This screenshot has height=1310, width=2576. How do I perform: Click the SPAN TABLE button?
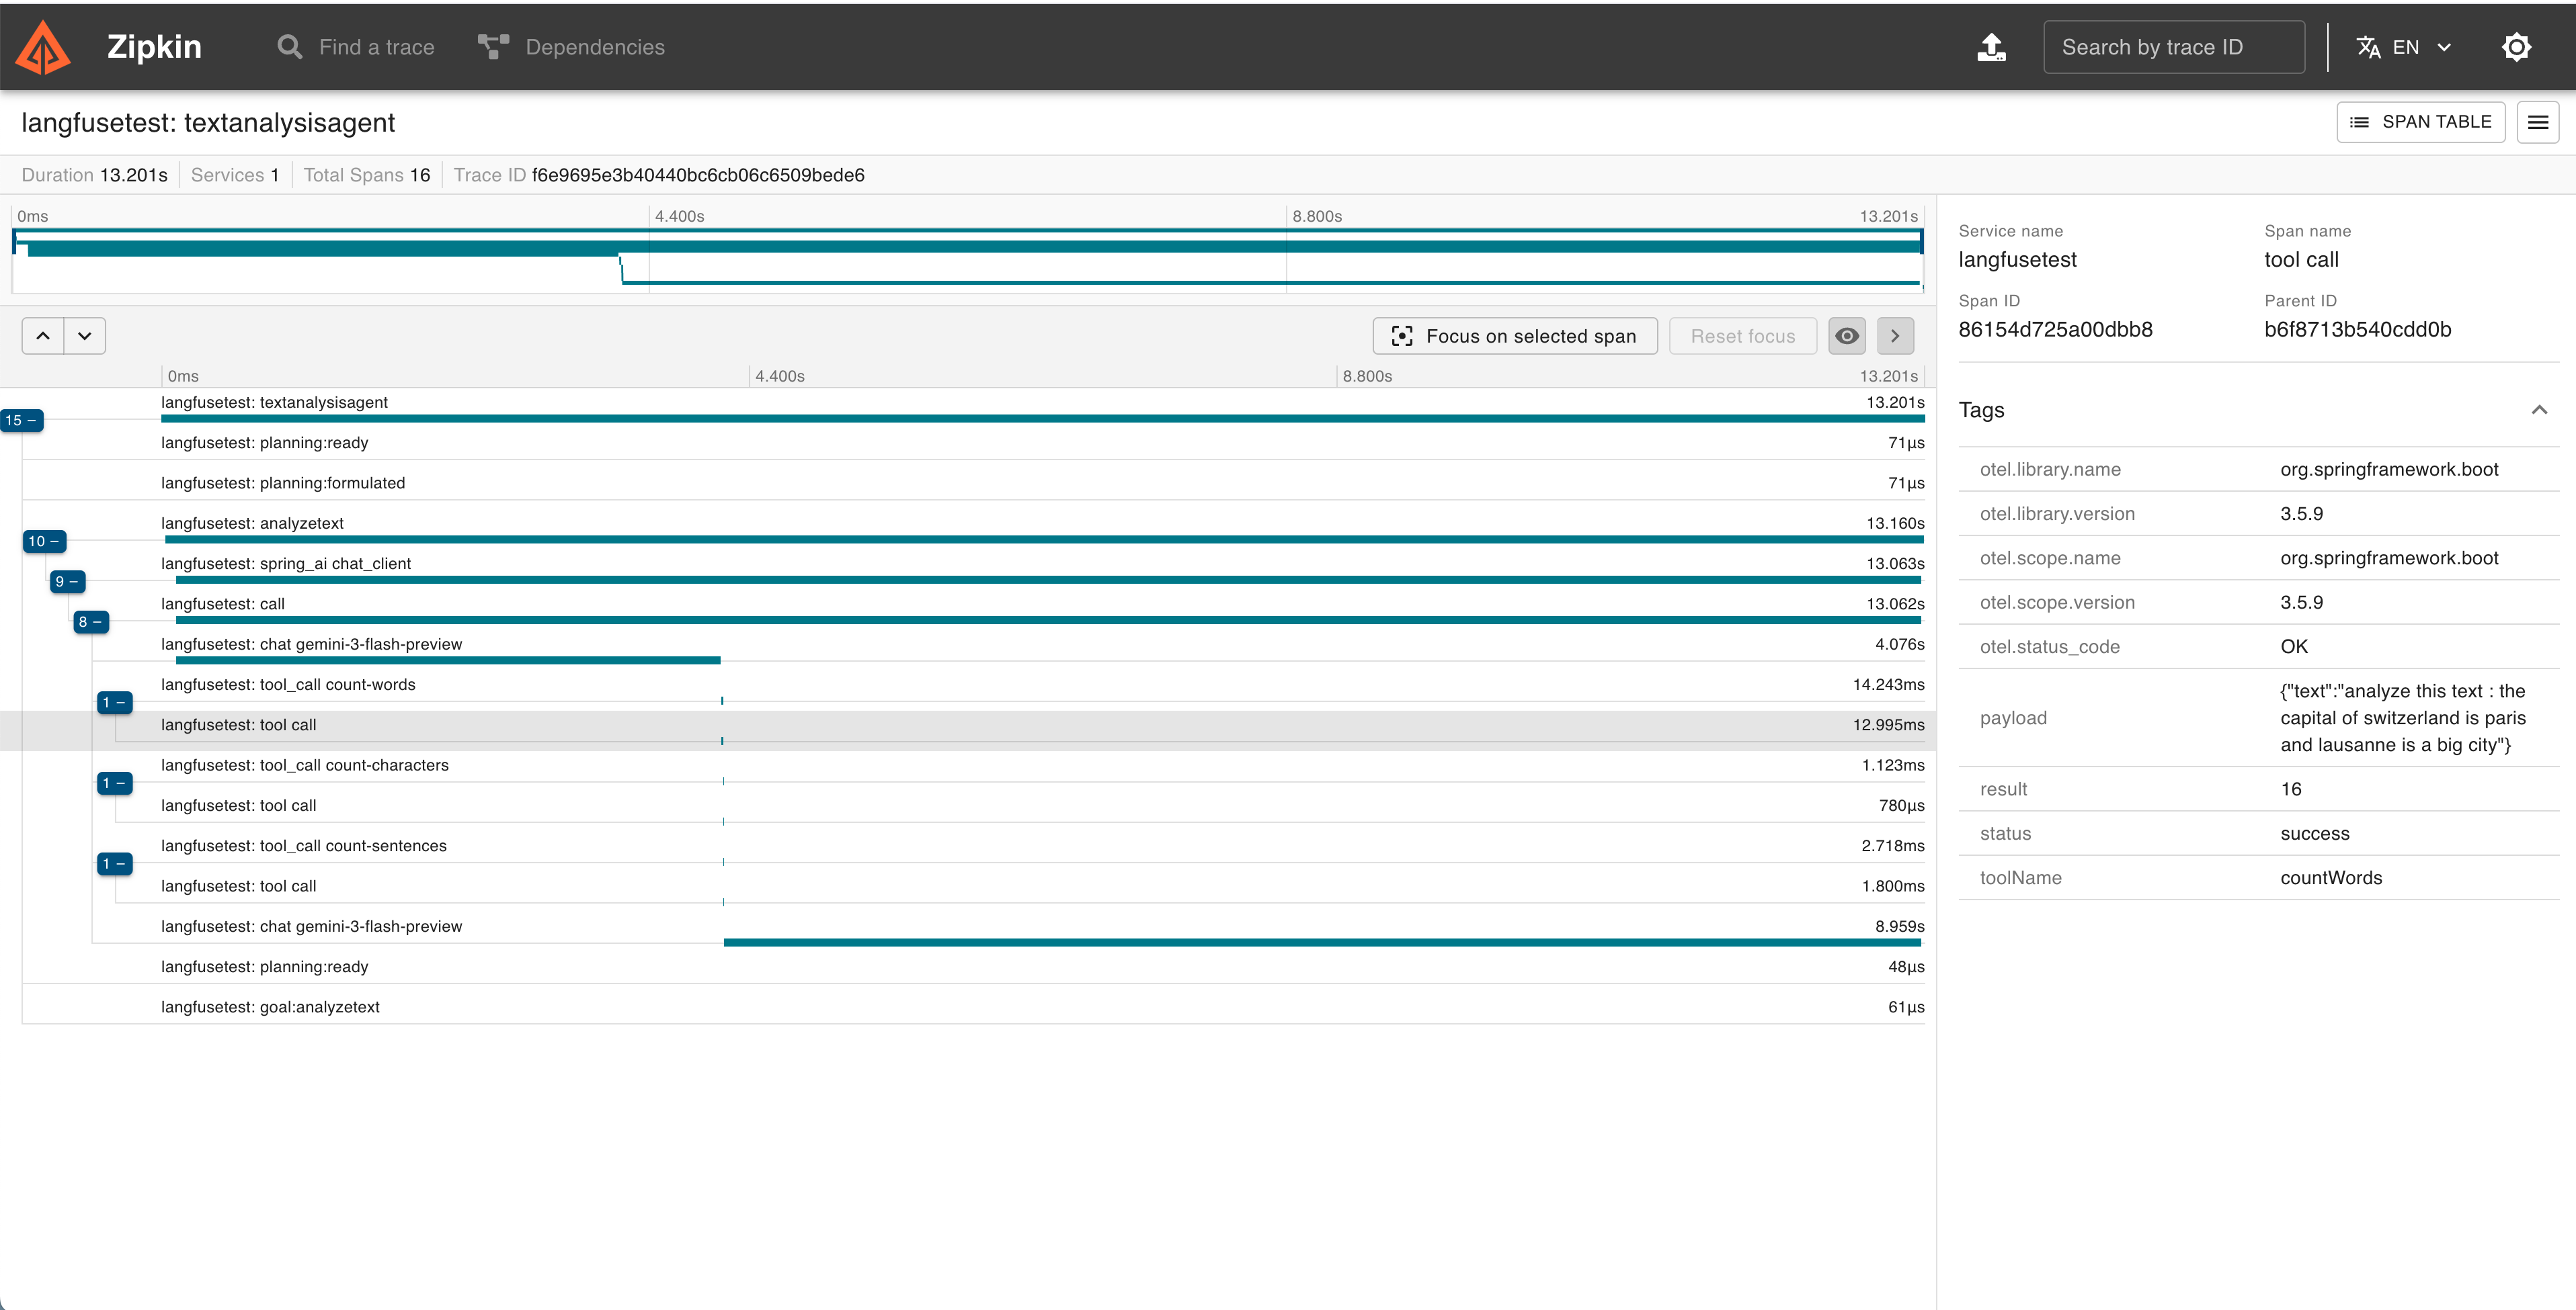[2419, 122]
